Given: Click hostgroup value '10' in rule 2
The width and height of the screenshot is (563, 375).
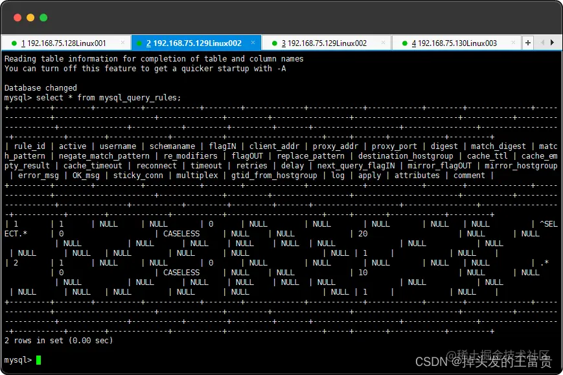Looking at the screenshot, I should coord(363,273).
